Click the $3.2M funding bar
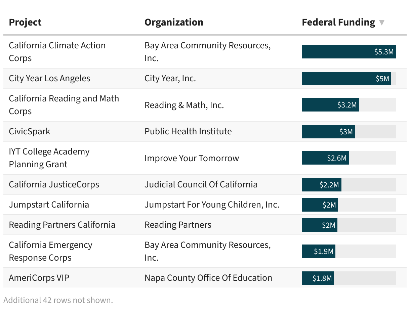 pos(330,105)
